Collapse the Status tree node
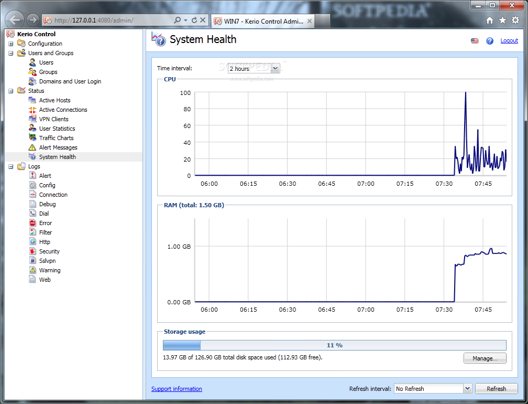Viewport: 528px width, 404px height. (11, 91)
